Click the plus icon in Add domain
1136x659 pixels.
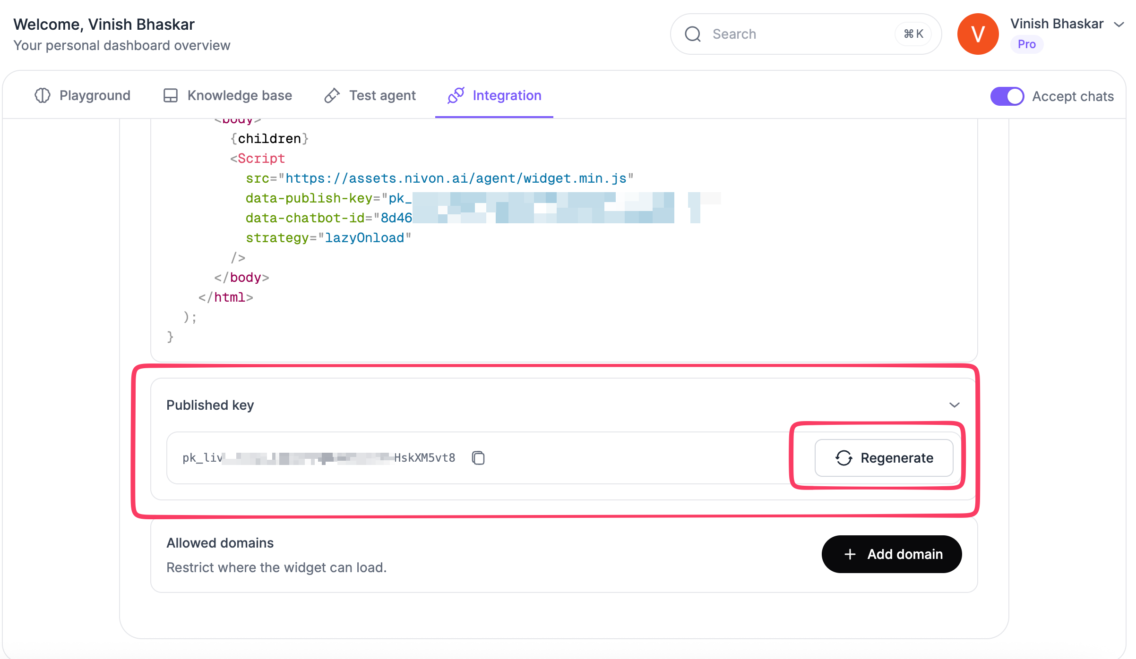pos(850,554)
